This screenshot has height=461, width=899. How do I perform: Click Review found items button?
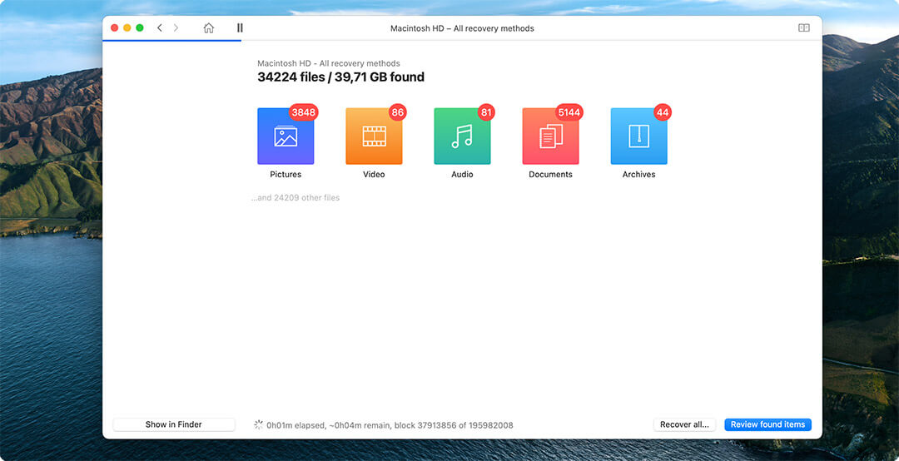[767, 425]
